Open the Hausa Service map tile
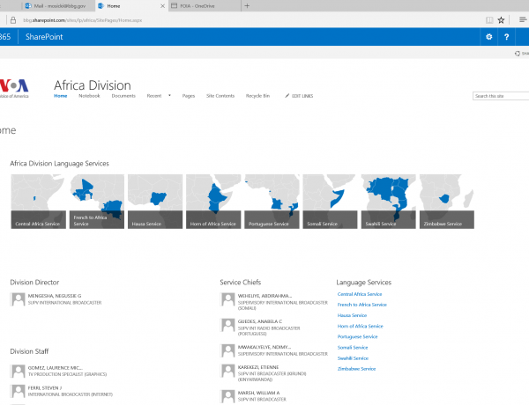This screenshot has width=529, height=405. (155, 202)
